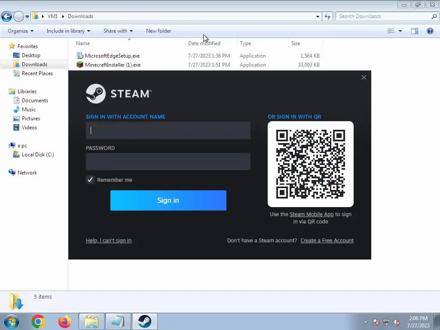Open recent pages dropdown arrow

[27, 17]
